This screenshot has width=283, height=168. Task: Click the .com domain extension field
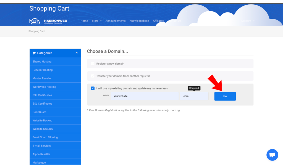(x=194, y=96)
